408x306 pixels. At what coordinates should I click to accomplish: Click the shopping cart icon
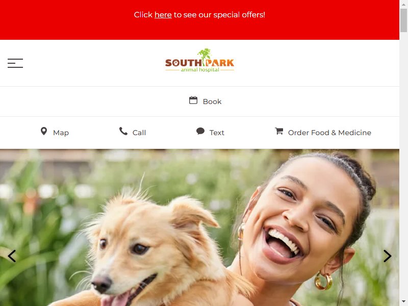tap(279, 131)
